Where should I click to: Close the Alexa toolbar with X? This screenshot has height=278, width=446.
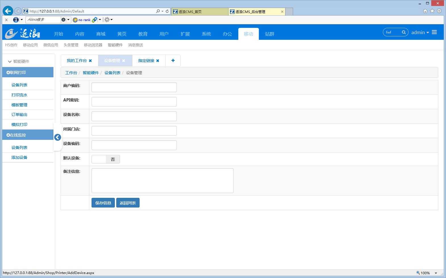(6, 20)
